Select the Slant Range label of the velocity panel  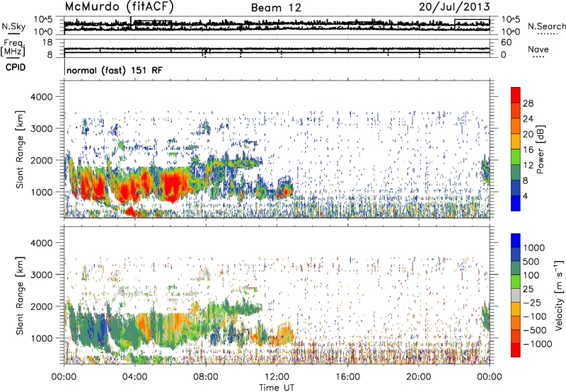click(x=20, y=295)
